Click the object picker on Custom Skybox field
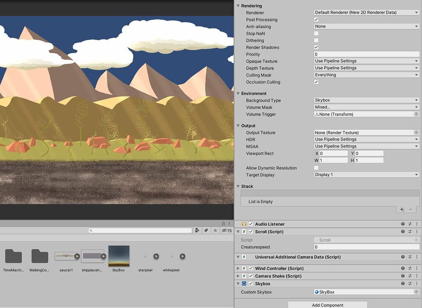 [x=416, y=292]
